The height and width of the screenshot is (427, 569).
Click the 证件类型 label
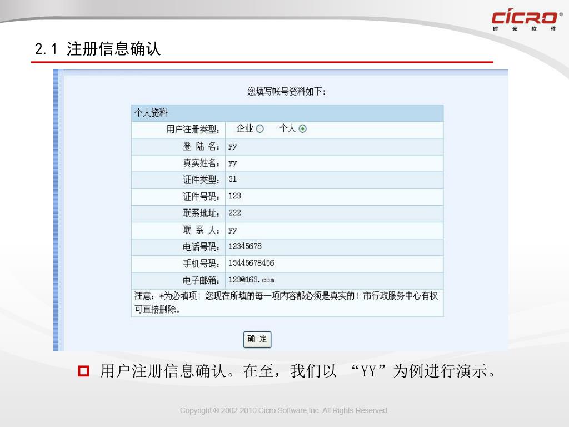point(201,180)
